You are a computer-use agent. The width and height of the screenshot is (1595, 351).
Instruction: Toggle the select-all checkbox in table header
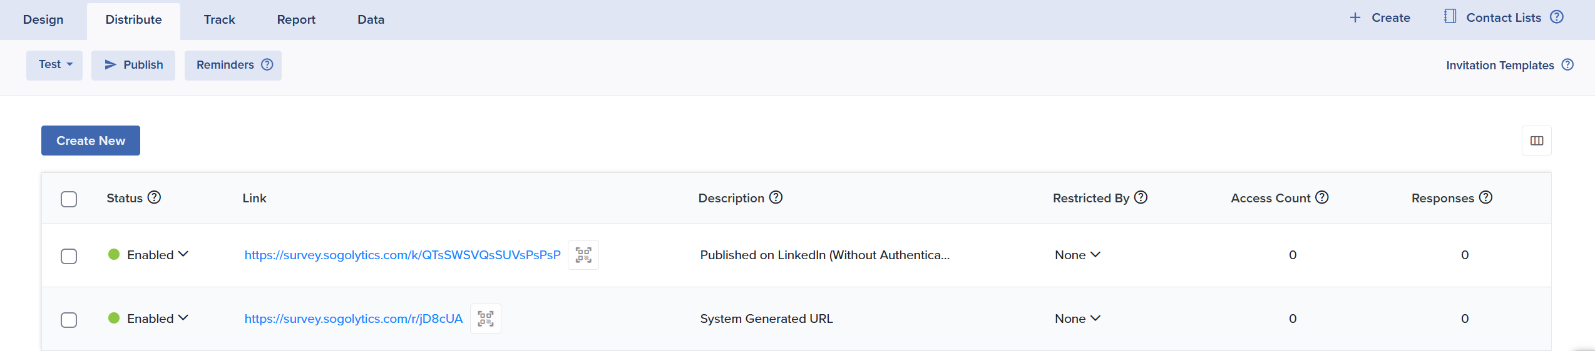pos(69,199)
